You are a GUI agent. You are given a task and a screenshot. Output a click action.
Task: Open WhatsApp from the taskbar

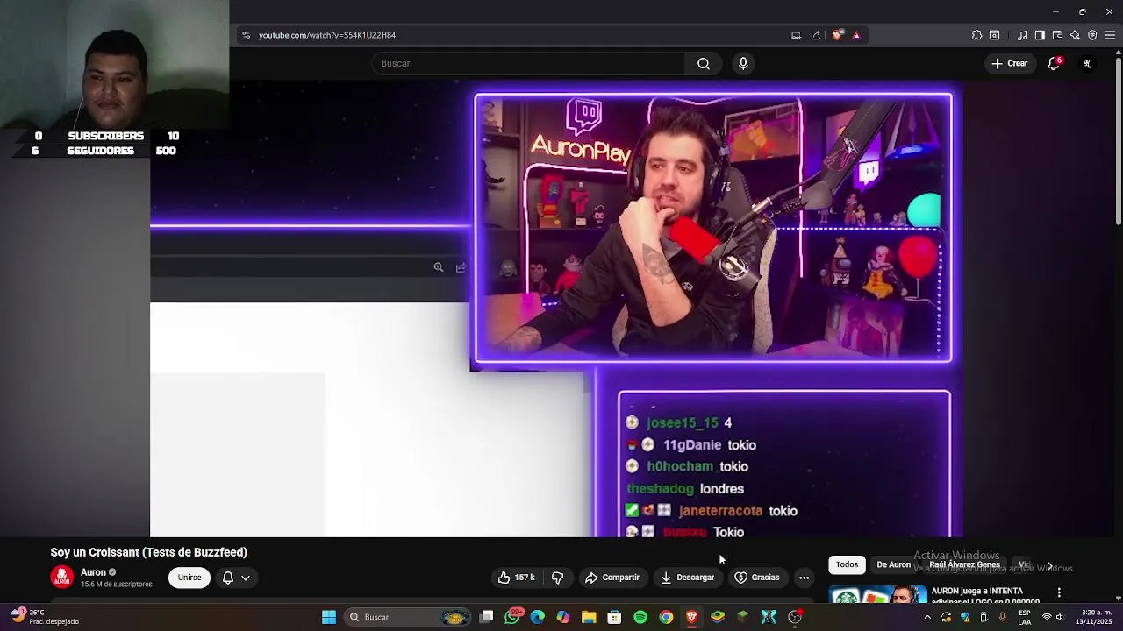pos(512,617)
